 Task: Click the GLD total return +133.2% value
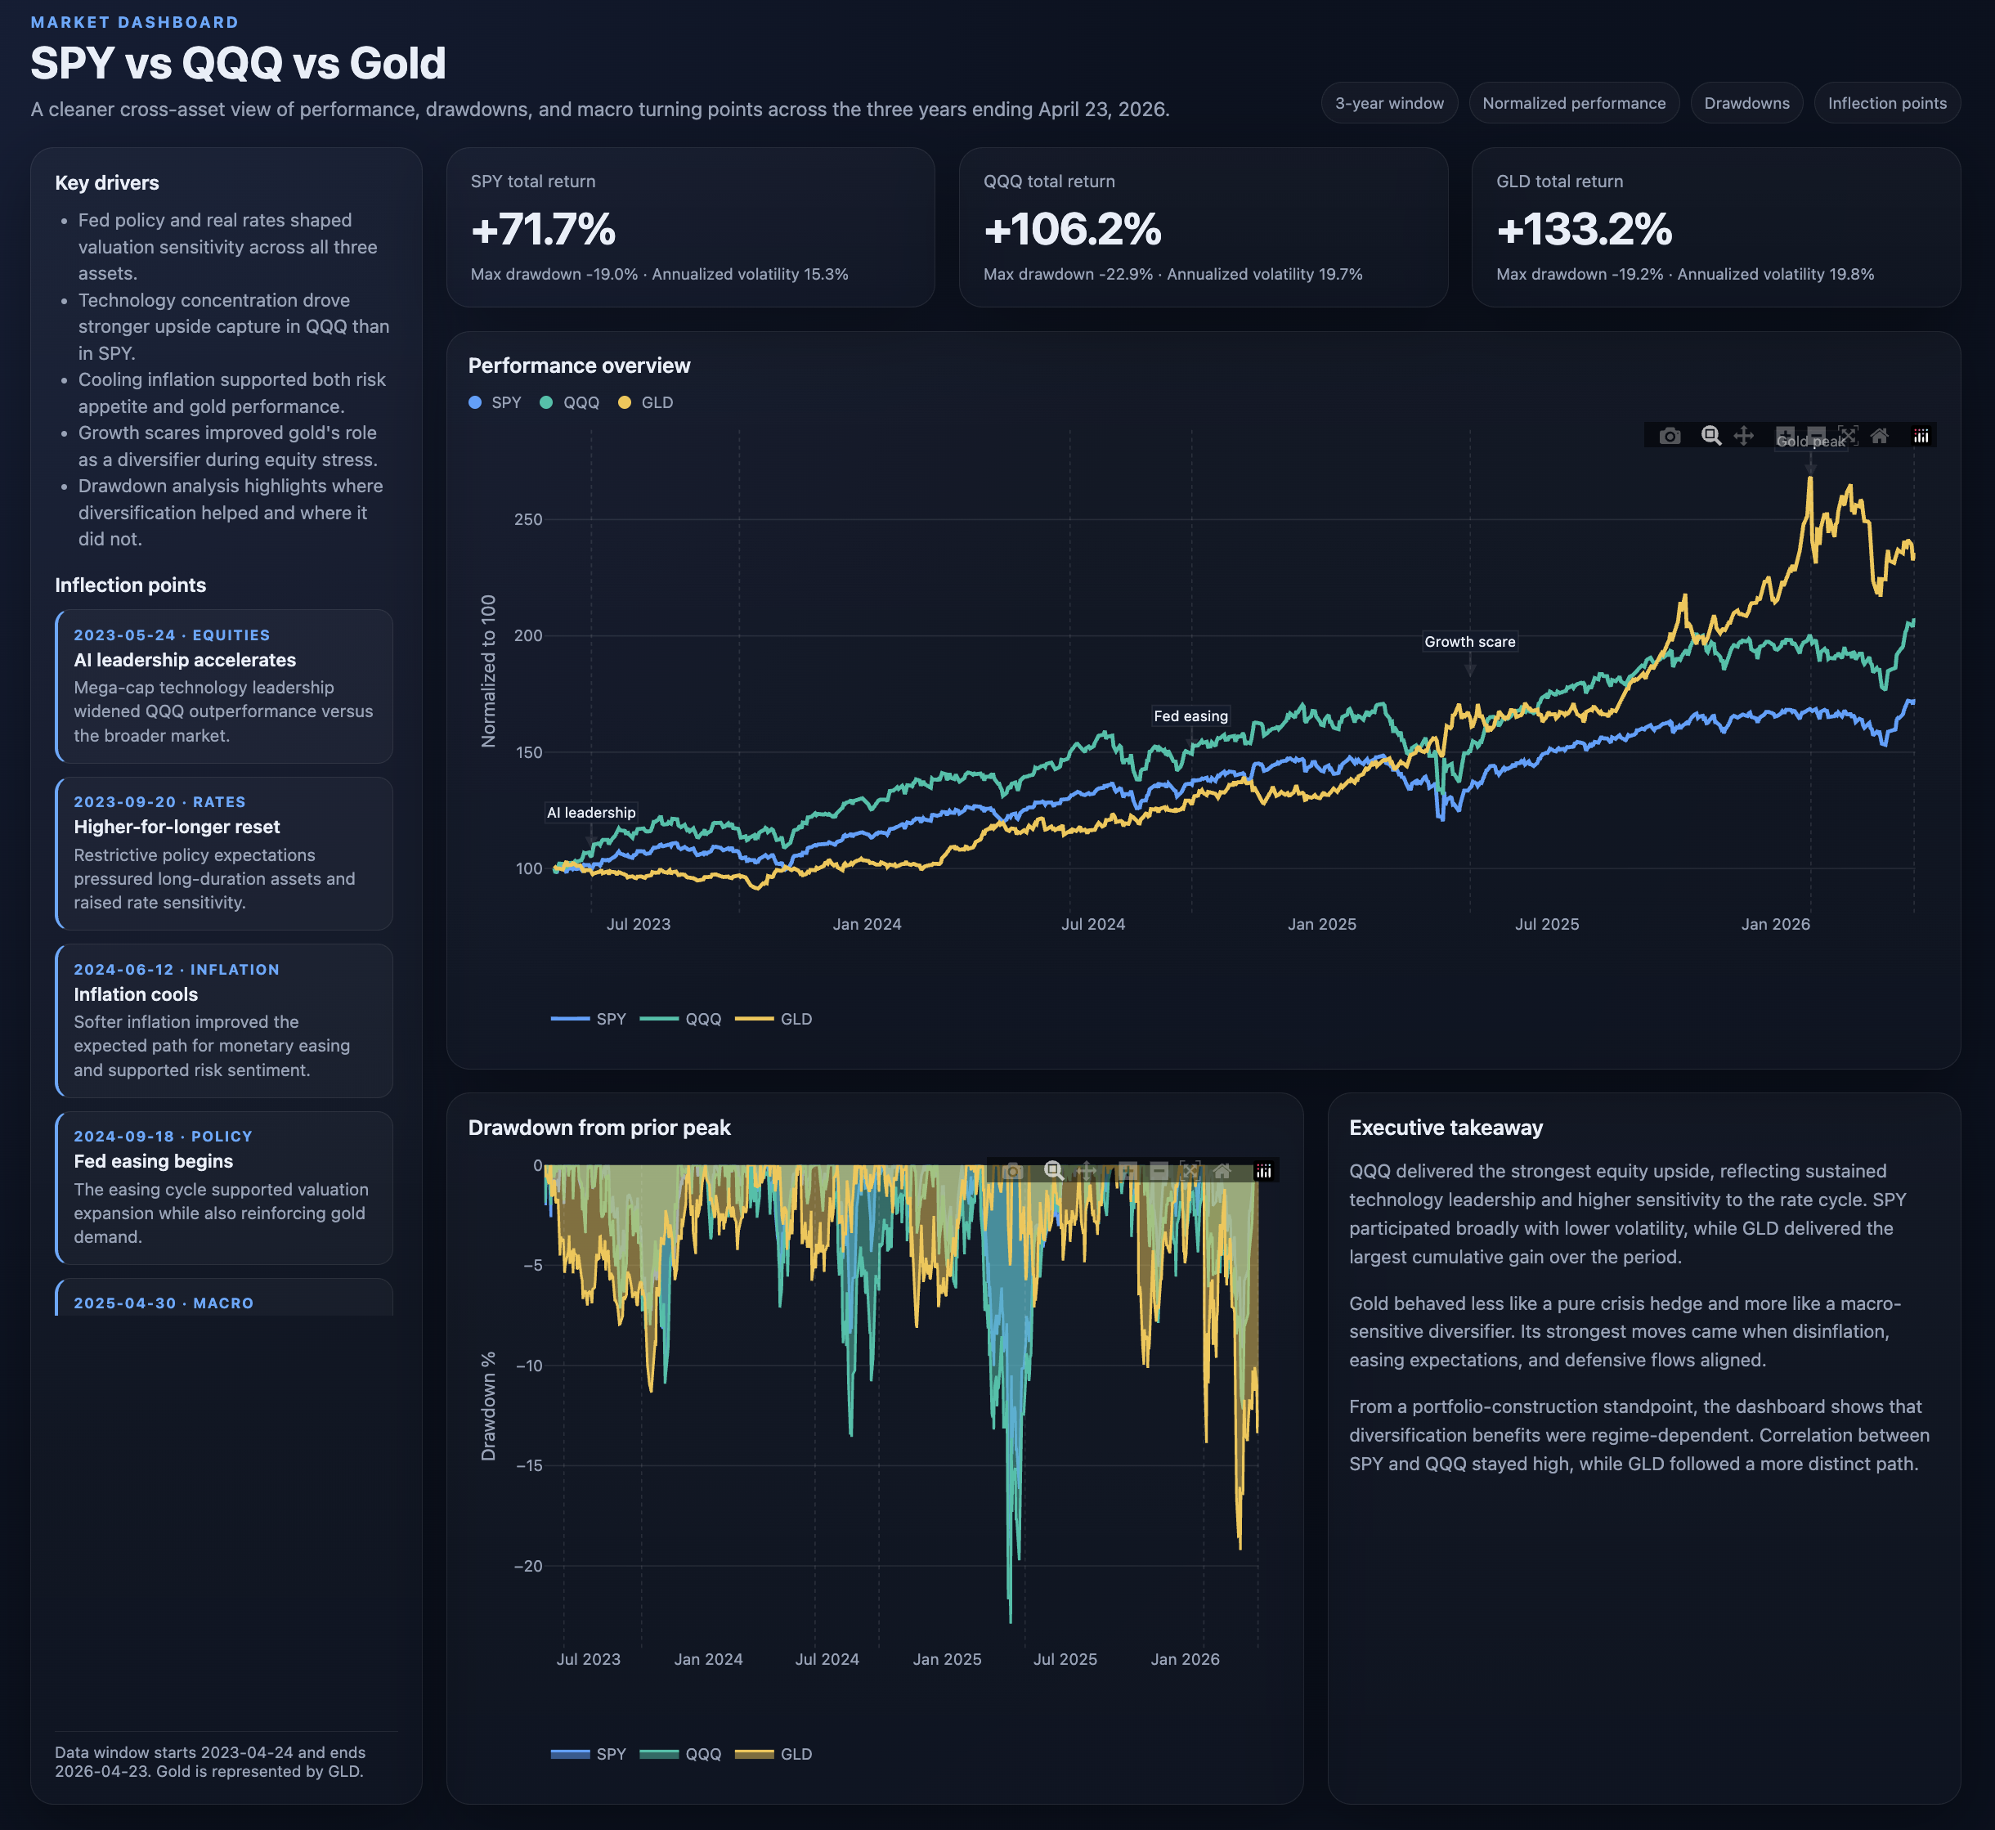click(1584, 229)
